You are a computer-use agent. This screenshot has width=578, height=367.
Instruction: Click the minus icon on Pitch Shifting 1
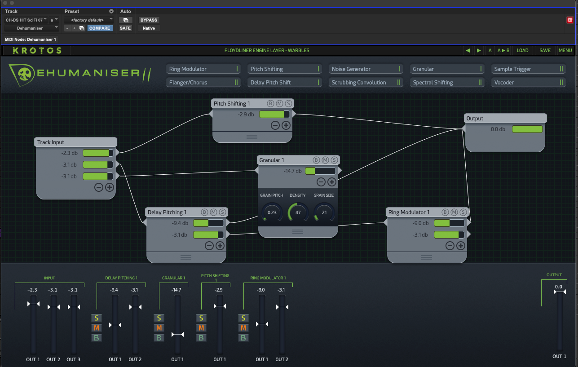(x=275, y=125)
